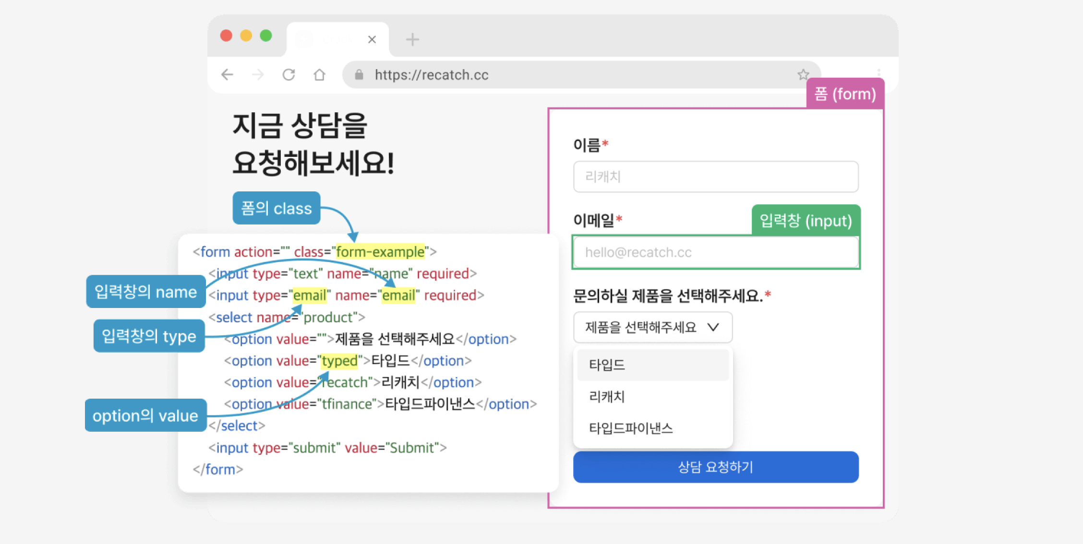Click the 이메일 email input field
This screenshot has width=1083, height=544.
[715, 252]
